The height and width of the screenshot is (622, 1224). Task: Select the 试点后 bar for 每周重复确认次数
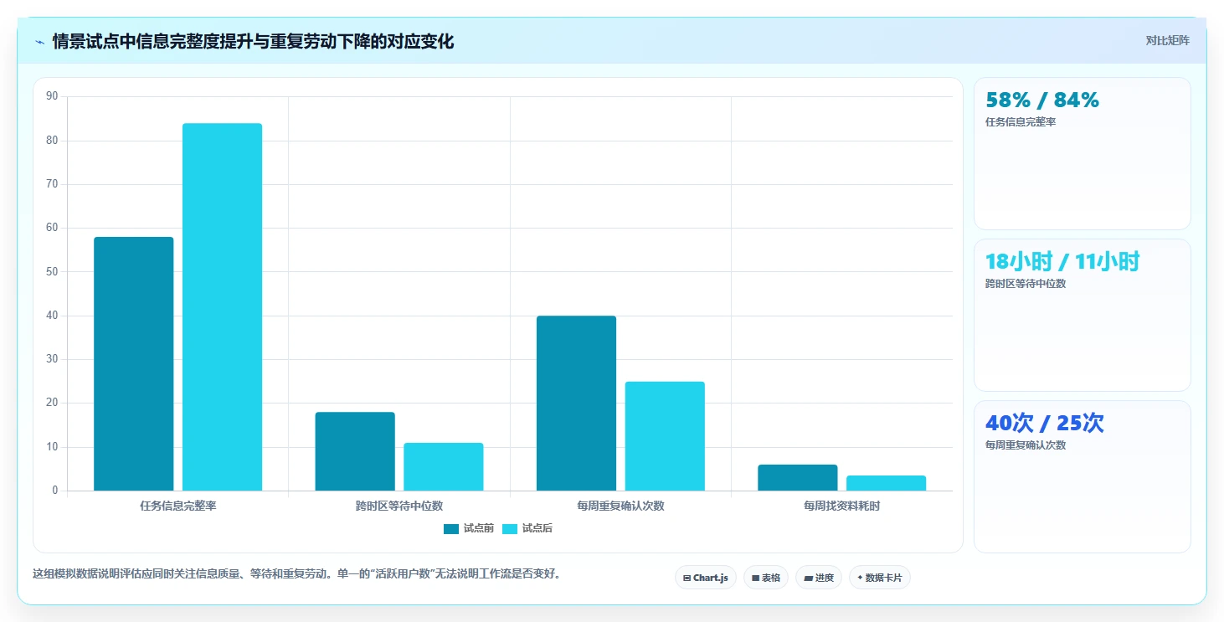point(665,436)
